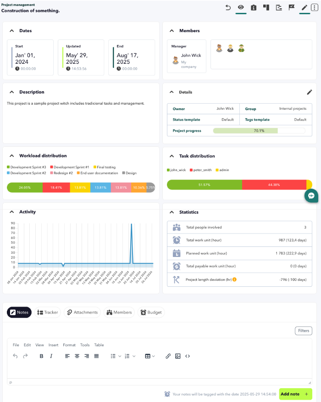Open the Budget tab
Image resolution: width=321 pixels, height=402 pixels.
(151, 312)
